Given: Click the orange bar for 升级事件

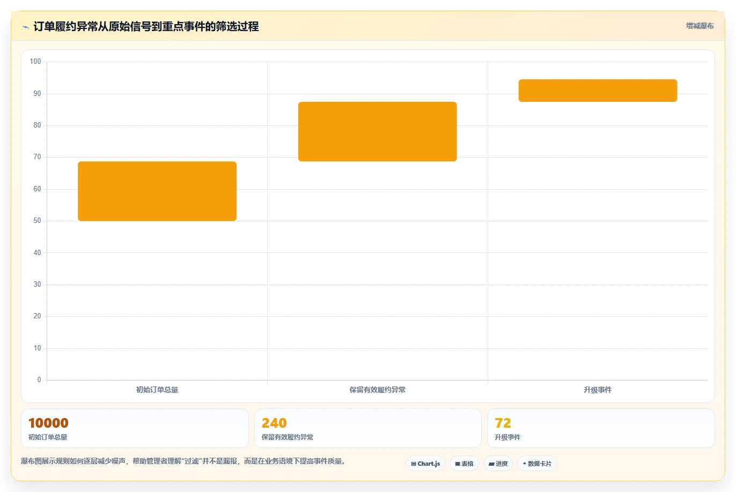Looking at the screenshot, I should (598, 91).
